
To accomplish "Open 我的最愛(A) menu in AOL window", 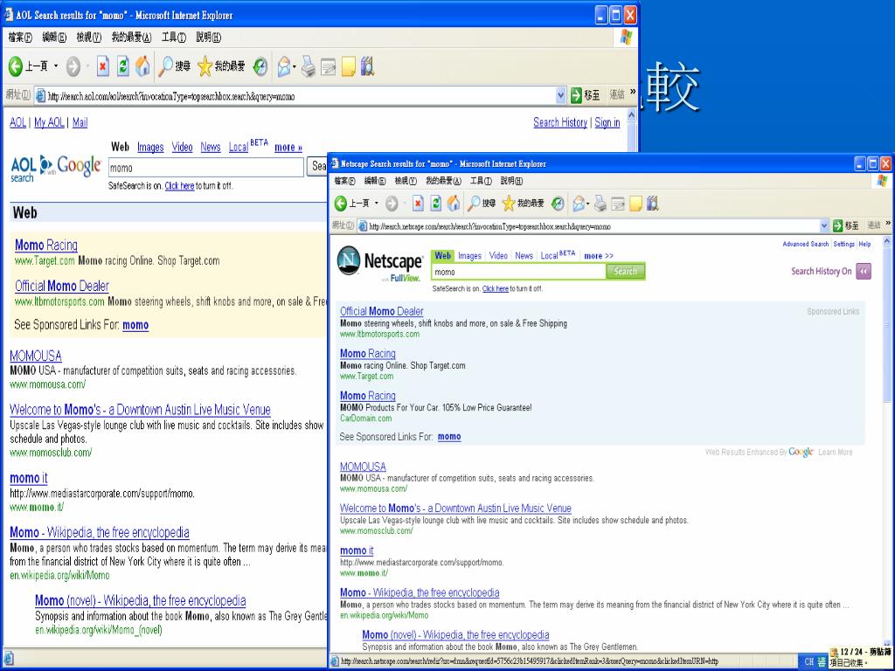I will point(131,37).
